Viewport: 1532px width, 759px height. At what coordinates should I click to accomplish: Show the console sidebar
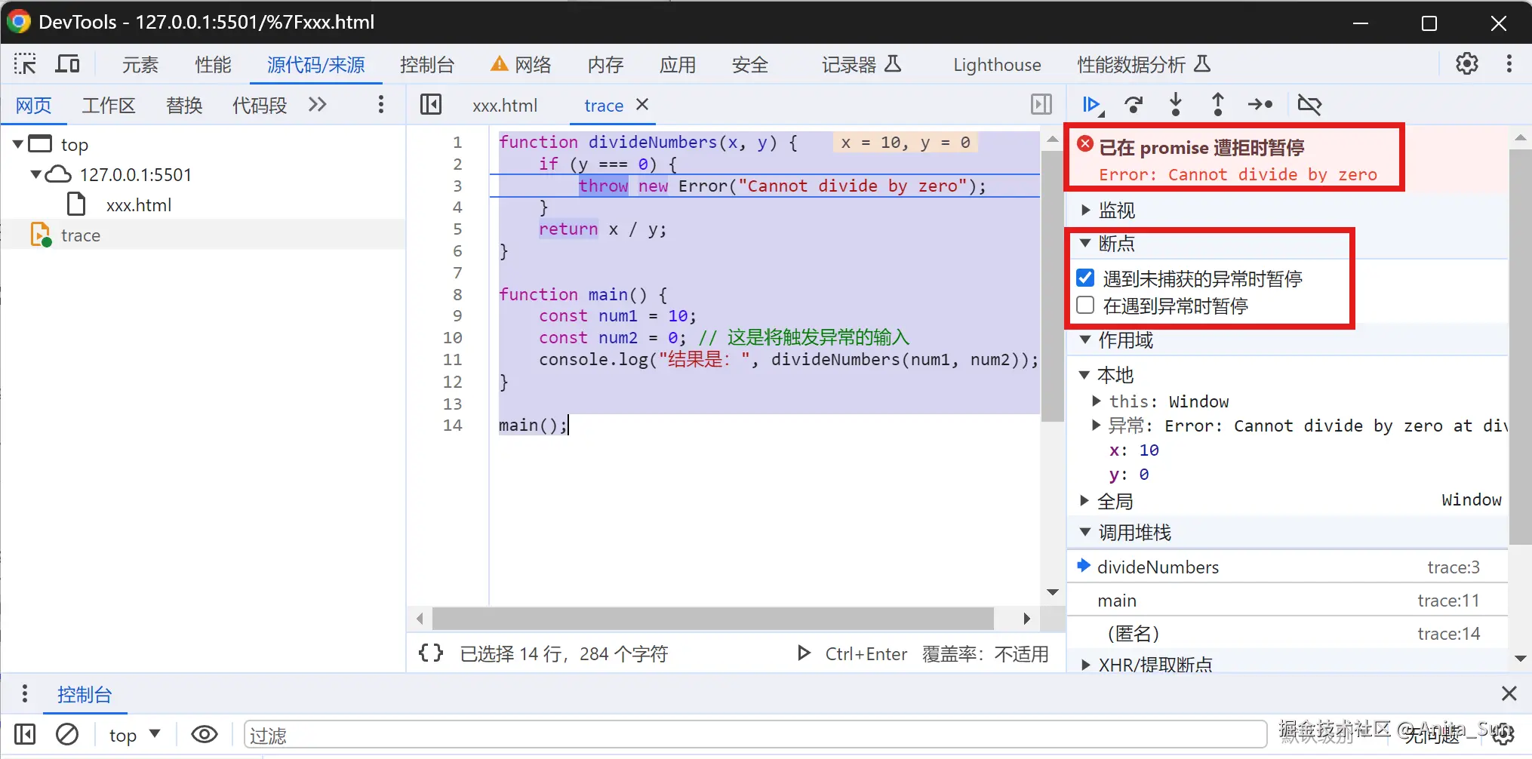(x=25, y=734)
